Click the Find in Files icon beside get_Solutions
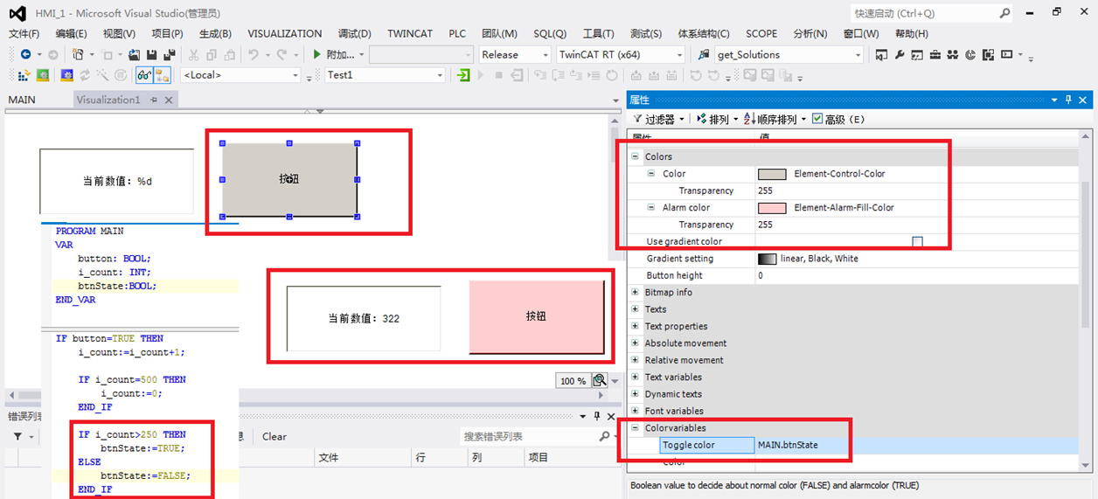 tap(705, 54)
